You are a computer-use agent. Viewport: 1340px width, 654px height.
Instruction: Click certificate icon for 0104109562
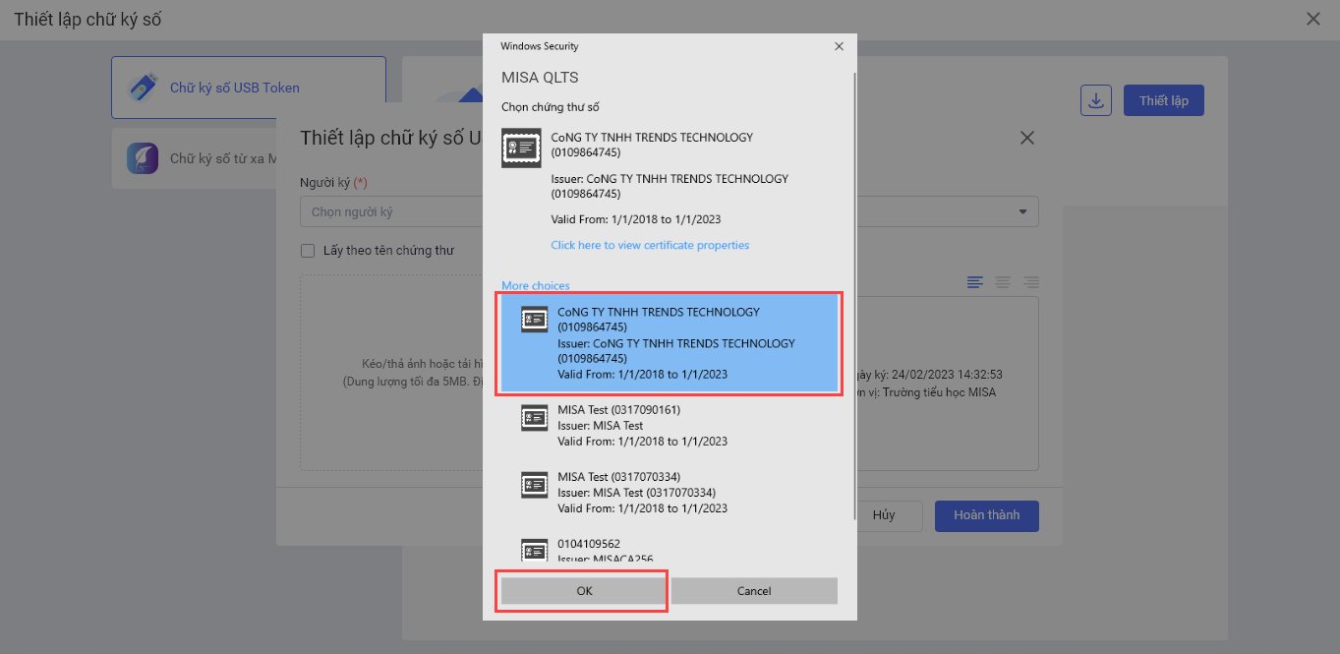(535, 550)
